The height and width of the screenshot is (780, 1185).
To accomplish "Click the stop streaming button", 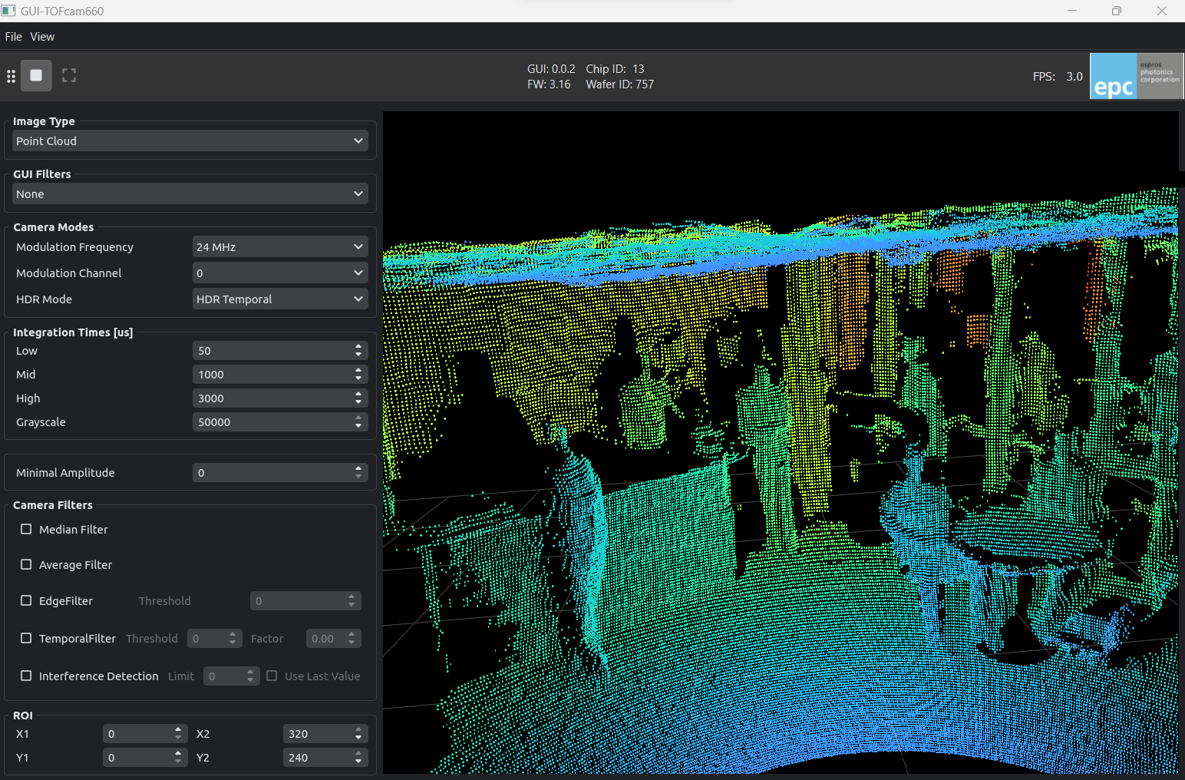I will click(x=36, y=75).
